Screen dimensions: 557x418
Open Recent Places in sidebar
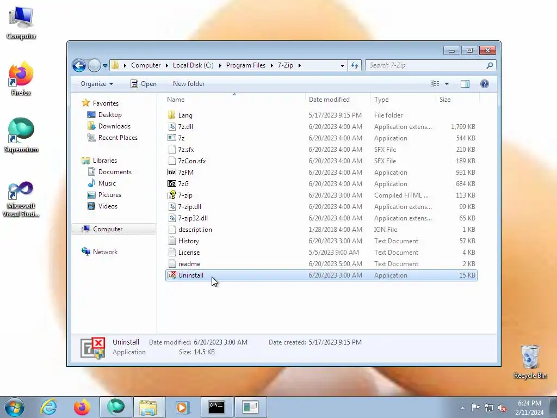pyautogui.click(x=117, y=138)
